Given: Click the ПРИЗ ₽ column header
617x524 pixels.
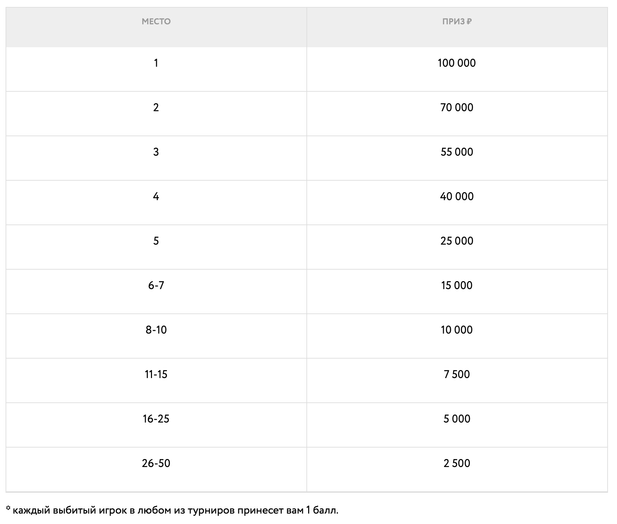Looking at the screenshot, I should (x=457, y=22).
